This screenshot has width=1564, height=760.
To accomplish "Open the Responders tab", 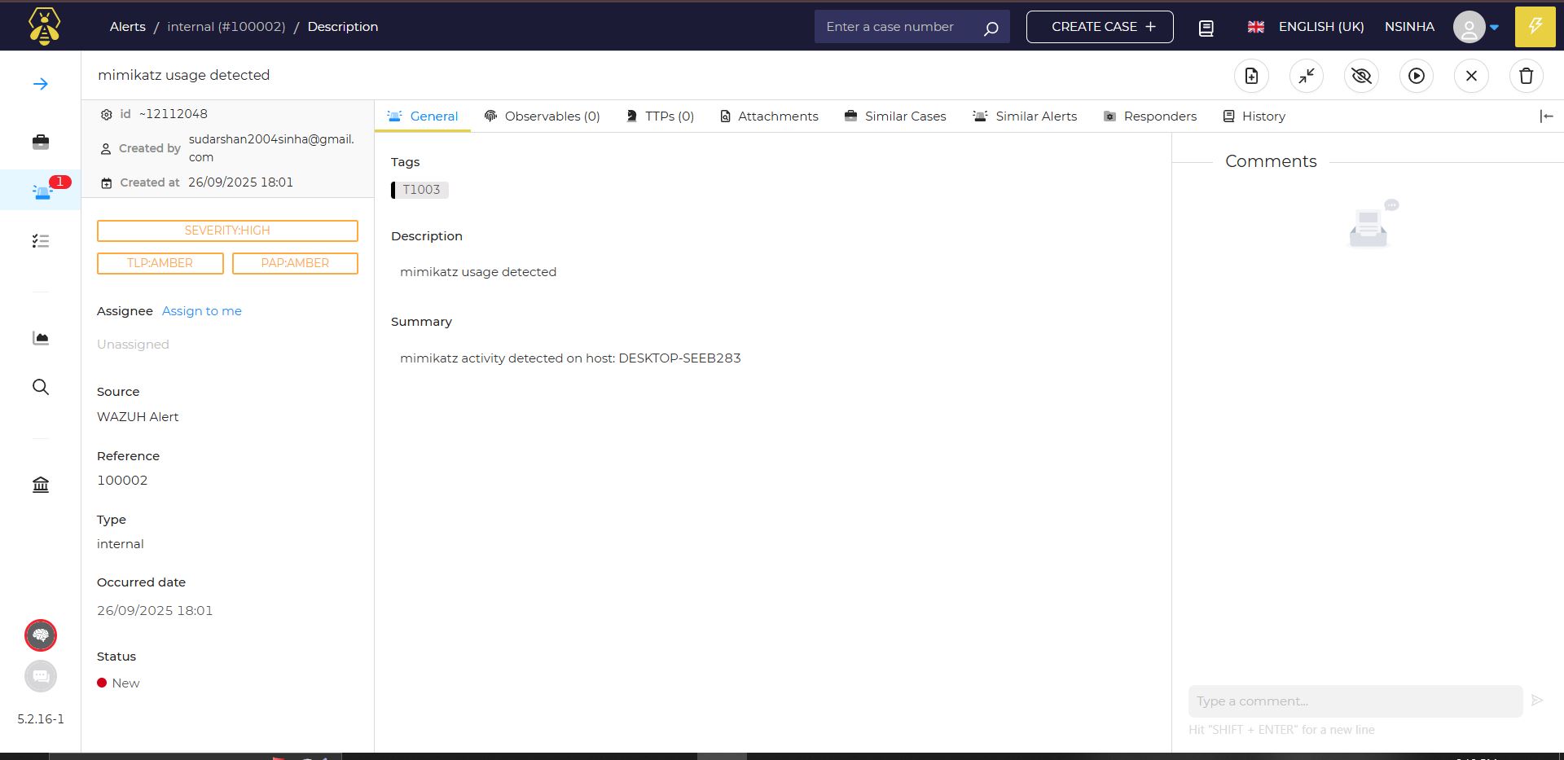I will [x=1150, y=116].
